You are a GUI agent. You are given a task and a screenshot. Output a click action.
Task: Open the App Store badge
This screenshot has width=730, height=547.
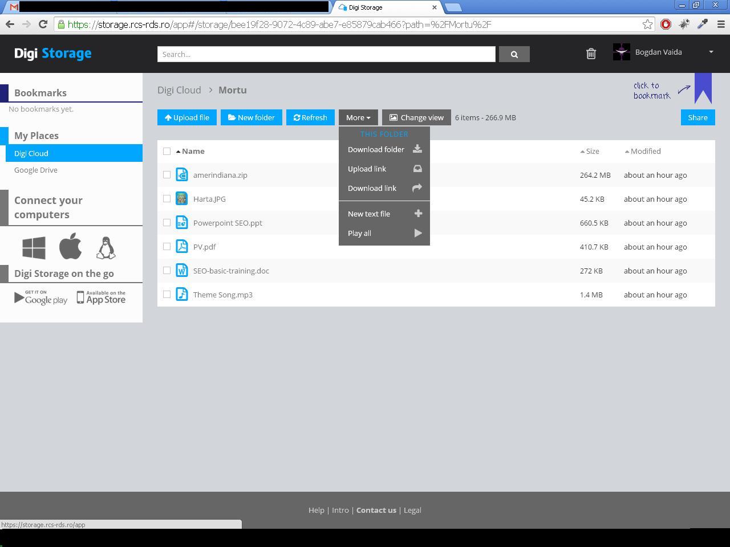point(101,297)
